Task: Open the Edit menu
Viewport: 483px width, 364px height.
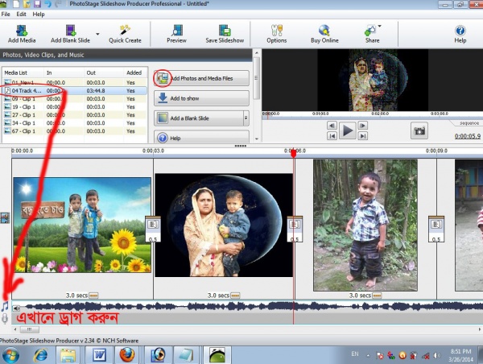Action: (x=22, y=14)
